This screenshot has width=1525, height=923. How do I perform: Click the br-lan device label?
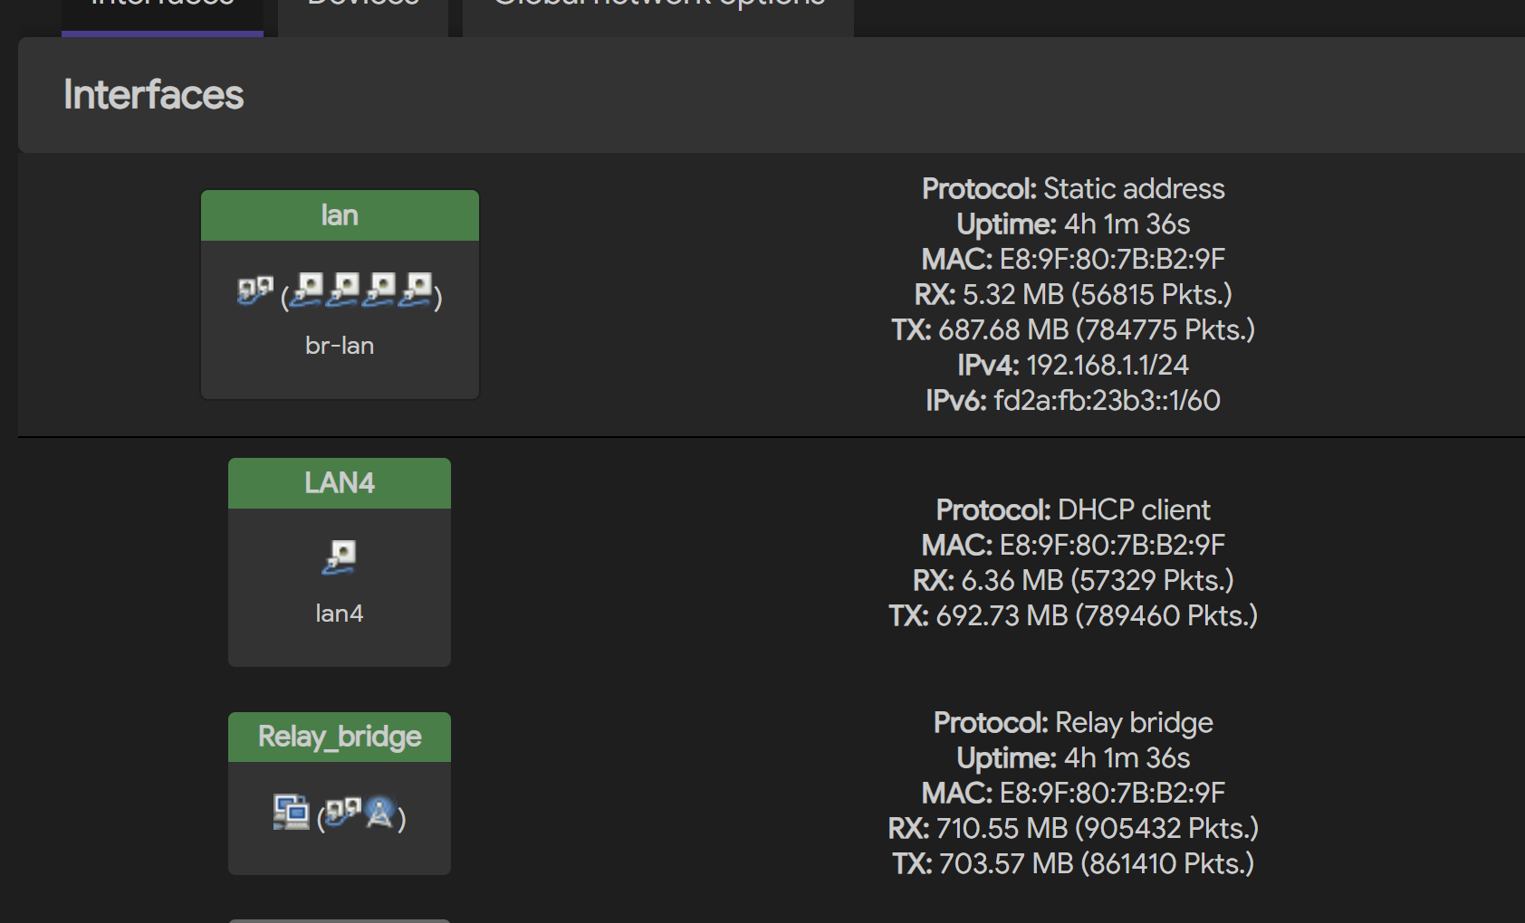[x=340, y=346]
